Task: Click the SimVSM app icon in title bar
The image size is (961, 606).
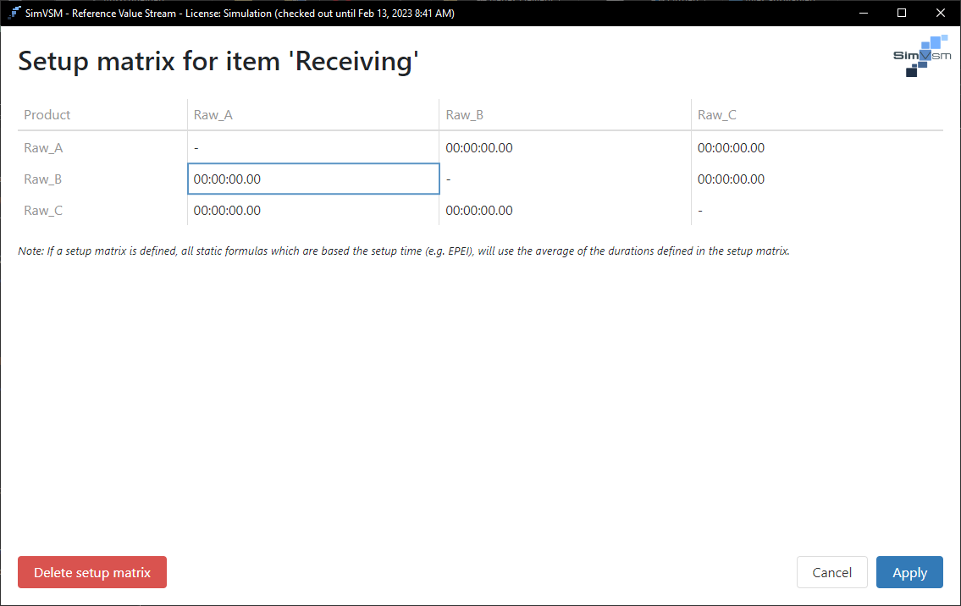Action: tap(14, 13)
